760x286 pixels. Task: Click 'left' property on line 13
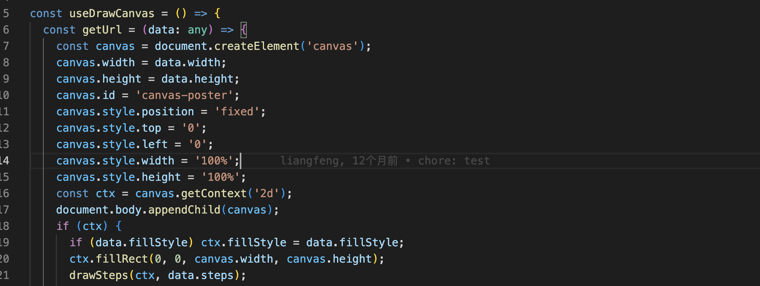click(x=155, y=145)
